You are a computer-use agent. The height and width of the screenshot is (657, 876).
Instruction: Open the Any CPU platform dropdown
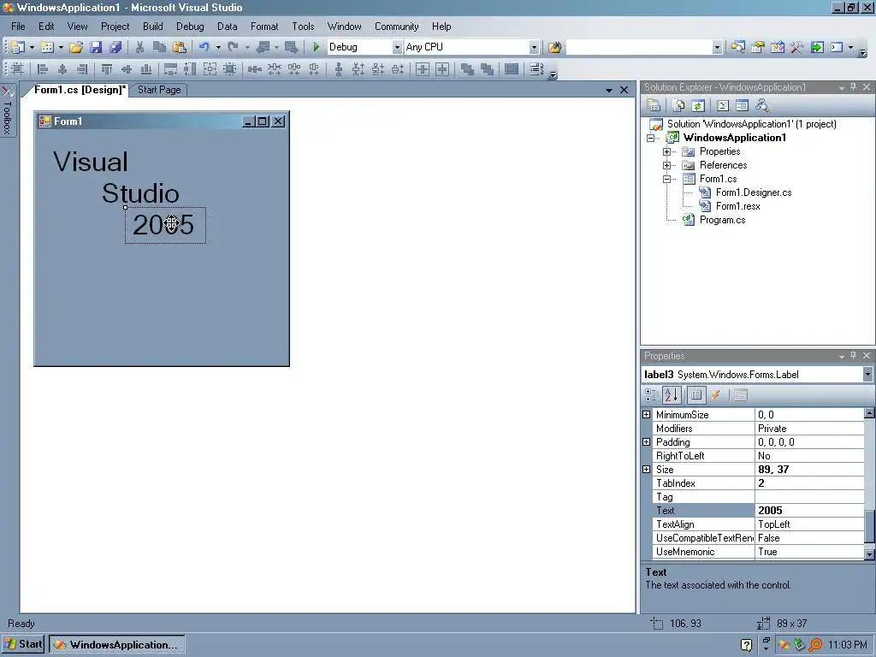534,48
